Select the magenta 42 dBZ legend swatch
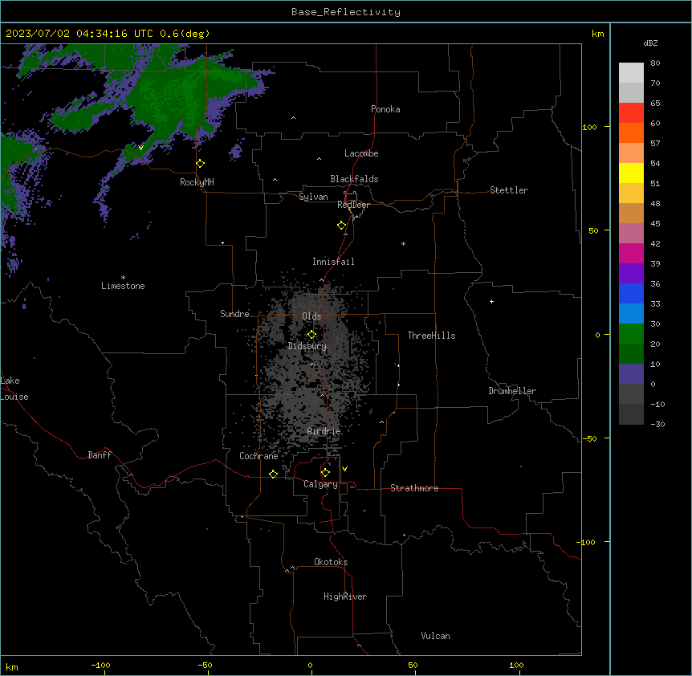The image size is (692, 676). tap(631, 253)
